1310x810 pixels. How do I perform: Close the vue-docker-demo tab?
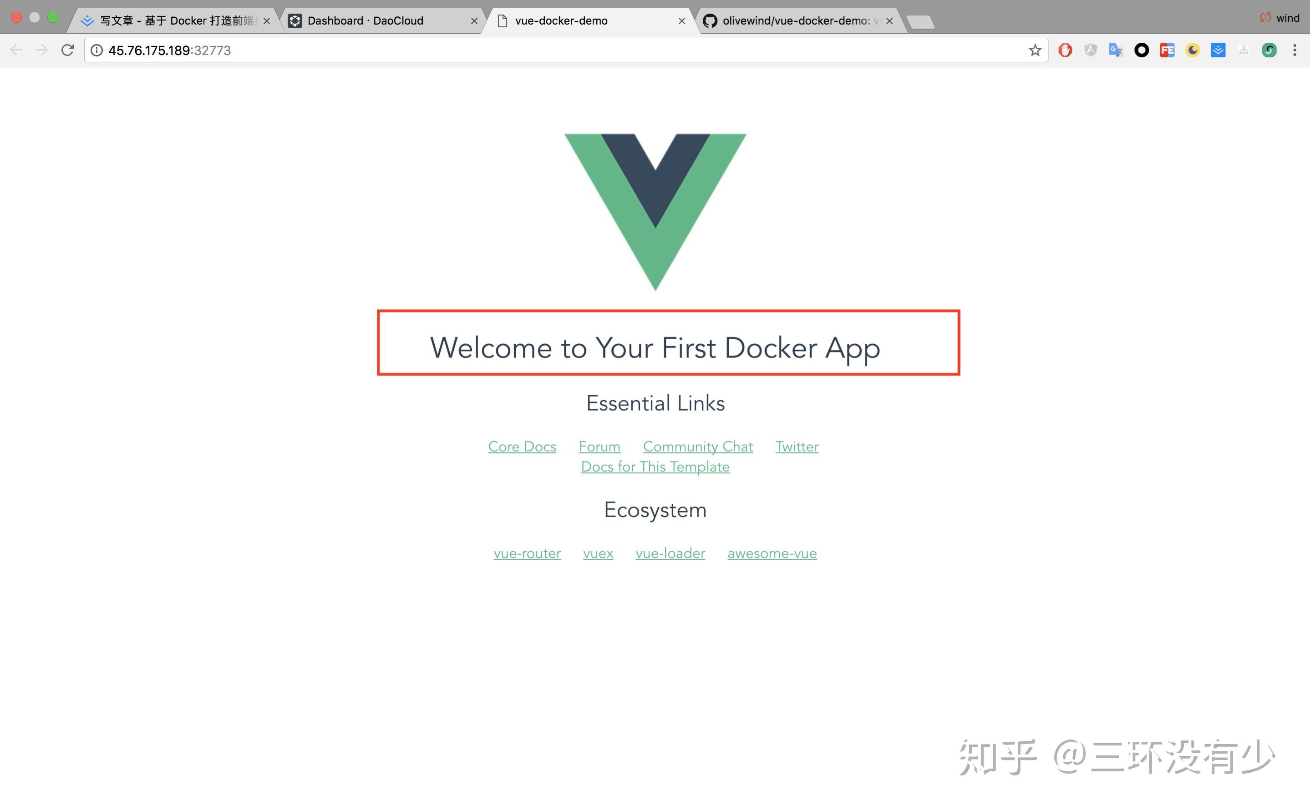[681, 21]
